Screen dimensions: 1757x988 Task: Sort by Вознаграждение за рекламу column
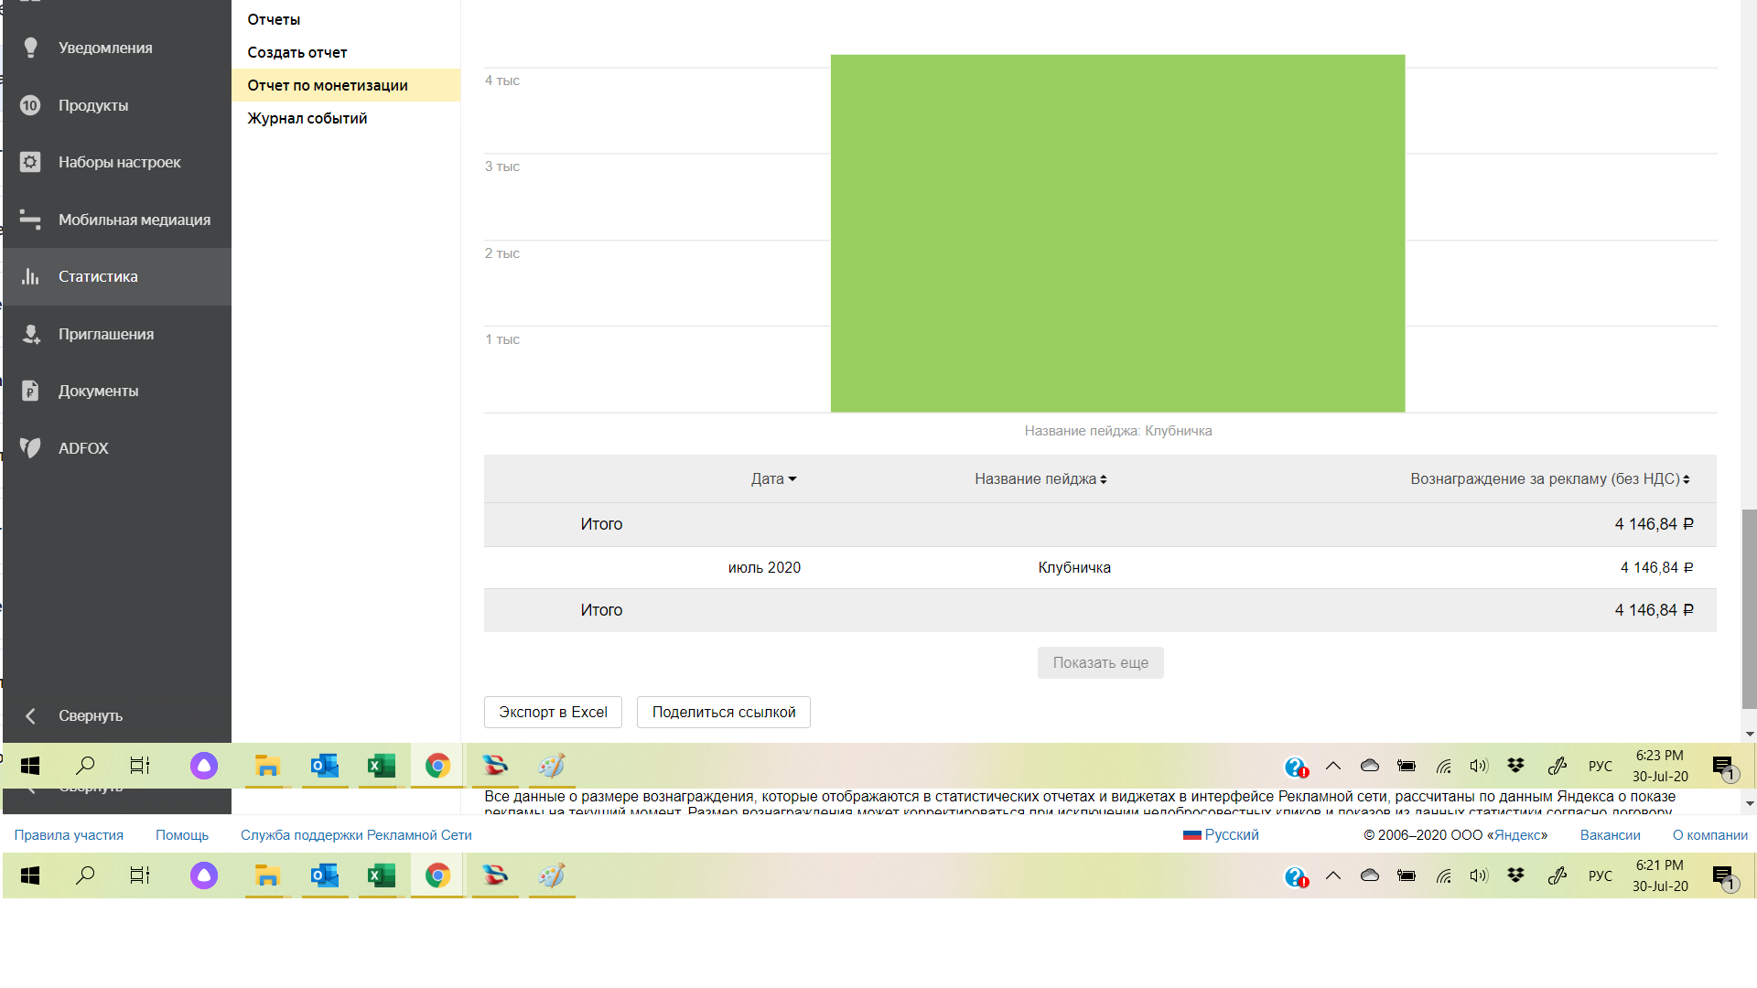click(1549, 479)
